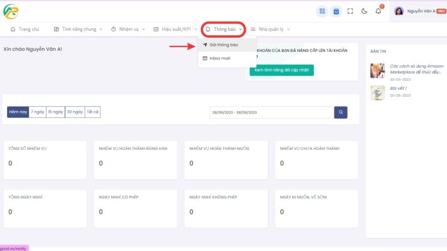Select Hôm nay time filter
The width and height of the screenshot is (447, 251).
pos(18,112)
